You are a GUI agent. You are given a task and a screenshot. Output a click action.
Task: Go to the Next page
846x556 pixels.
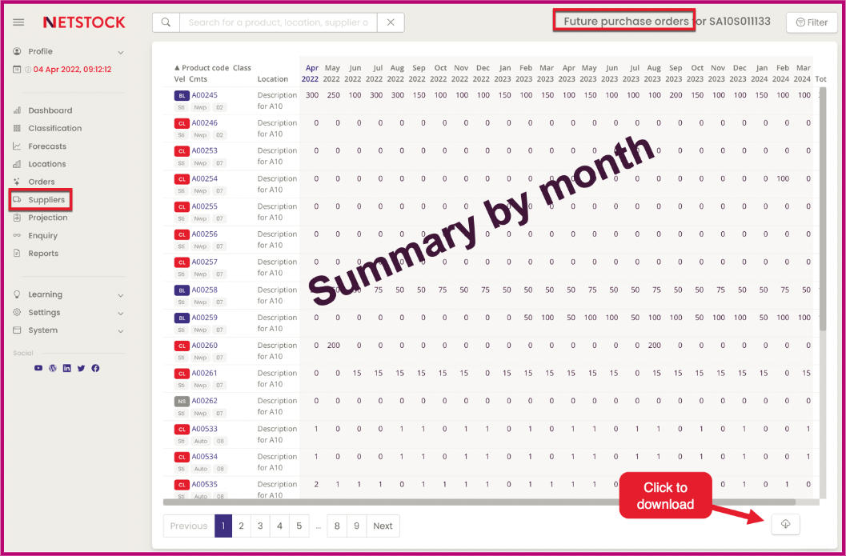(x=383, y=526)
